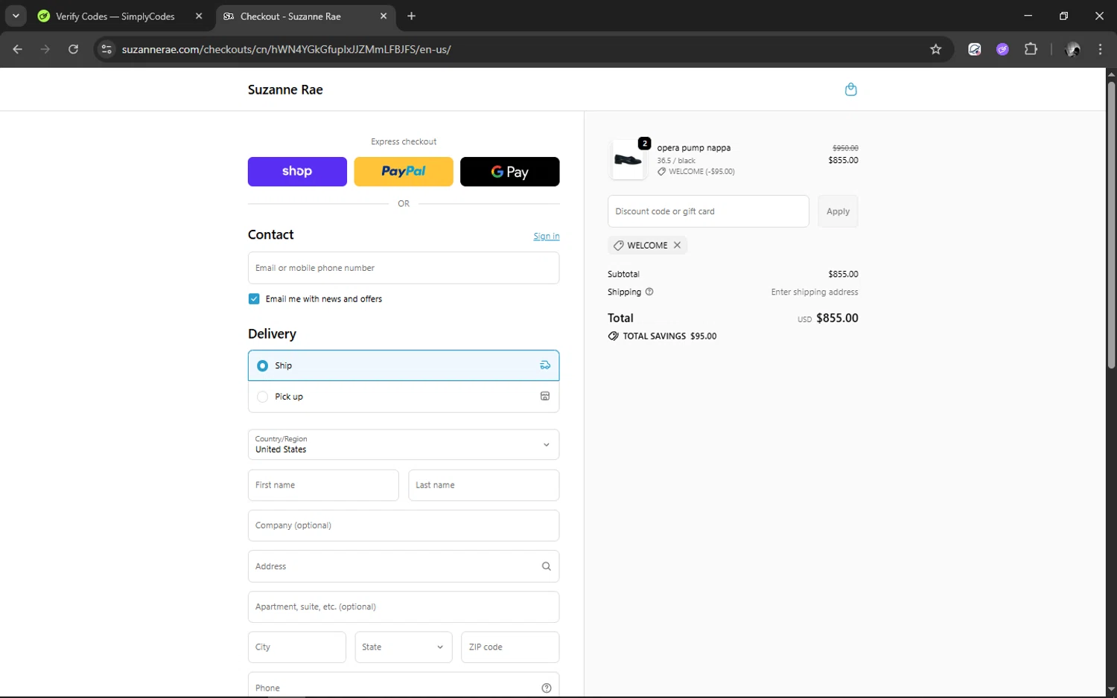Focus the Email or mobile phone number field

[404, 268]
